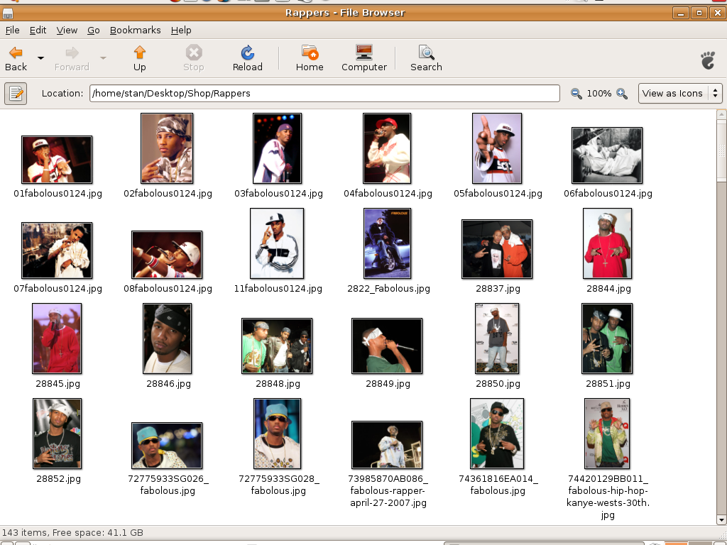Toggle text-based location entry button
The height and width of the screenshot is (545, 727).
coord(16,94)
